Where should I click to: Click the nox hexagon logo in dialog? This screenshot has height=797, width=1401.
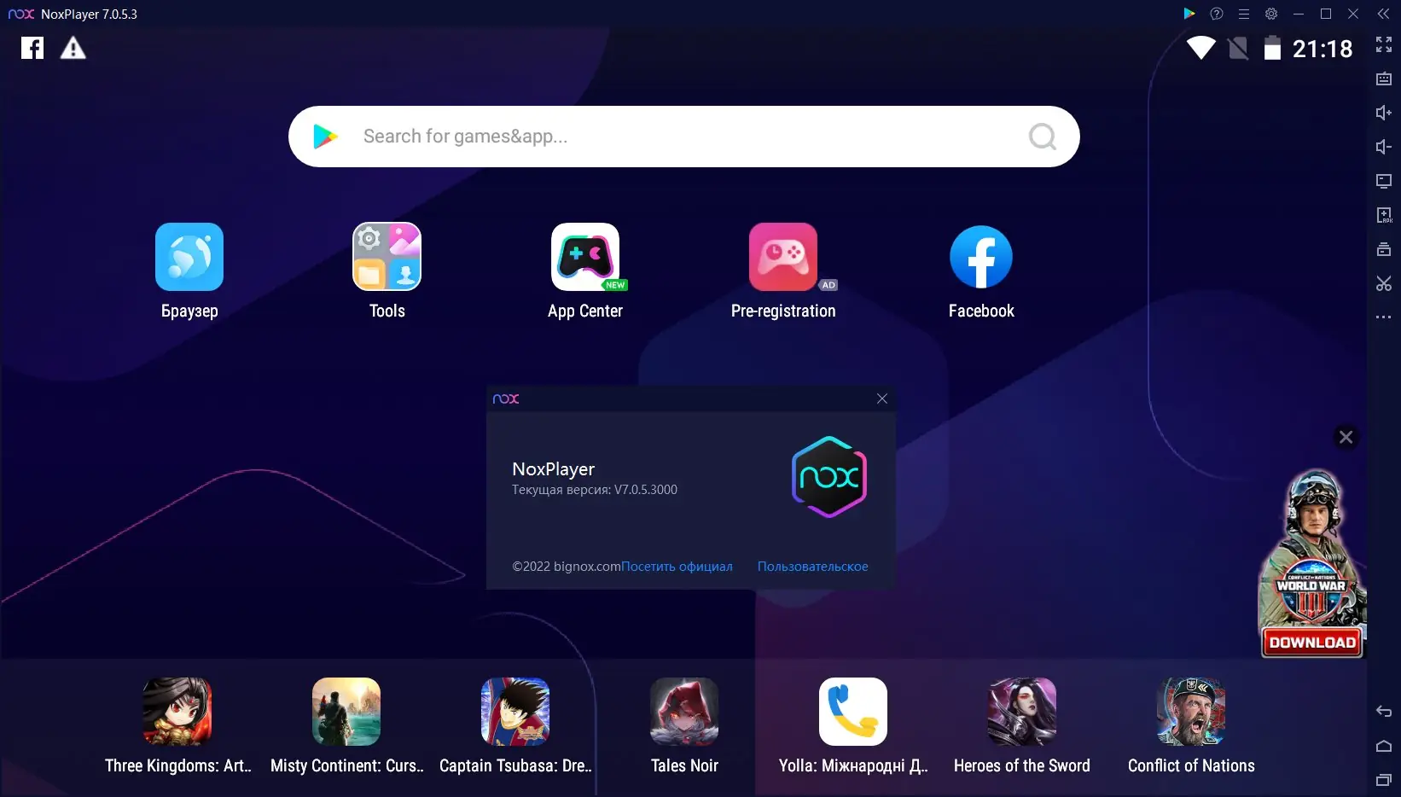click(x=829, y=477)
